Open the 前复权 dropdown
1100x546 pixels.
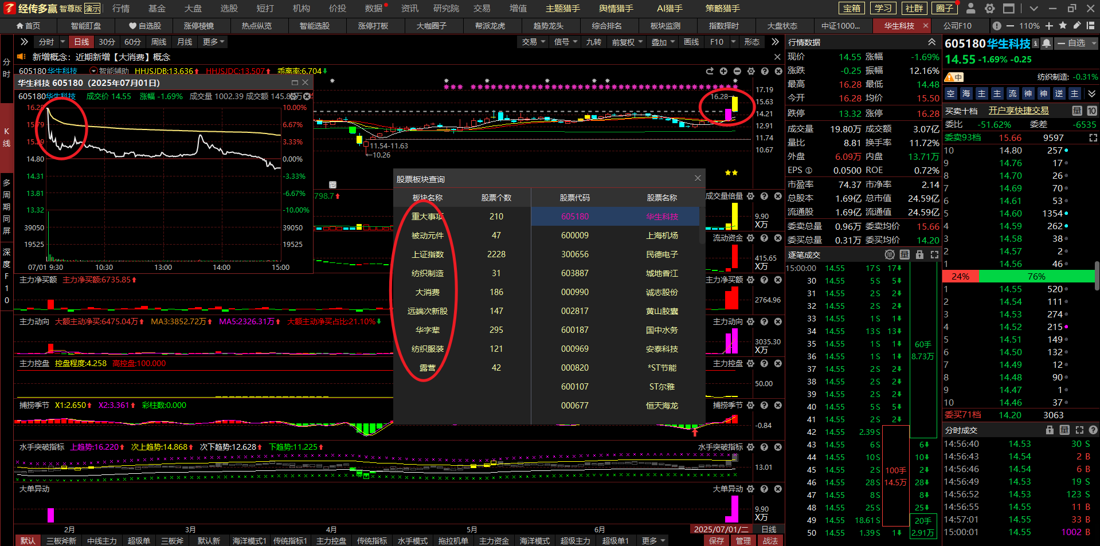coord(627,42)
